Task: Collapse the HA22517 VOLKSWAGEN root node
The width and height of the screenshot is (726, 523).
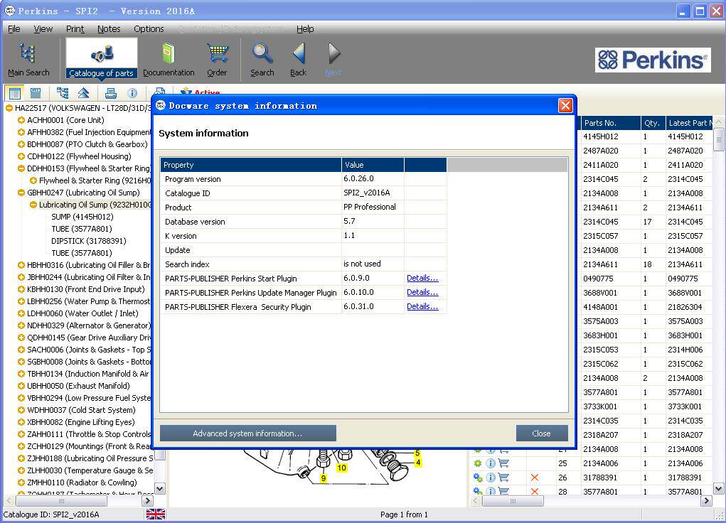Action: coord(9,108)
